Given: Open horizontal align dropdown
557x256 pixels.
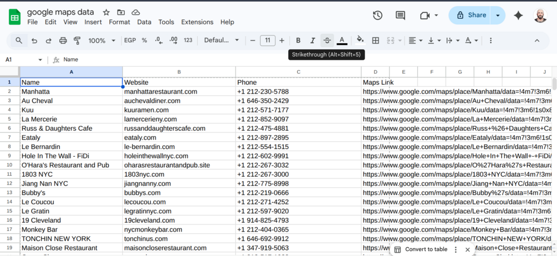Looking at the screenshot, I should (415, 40).
